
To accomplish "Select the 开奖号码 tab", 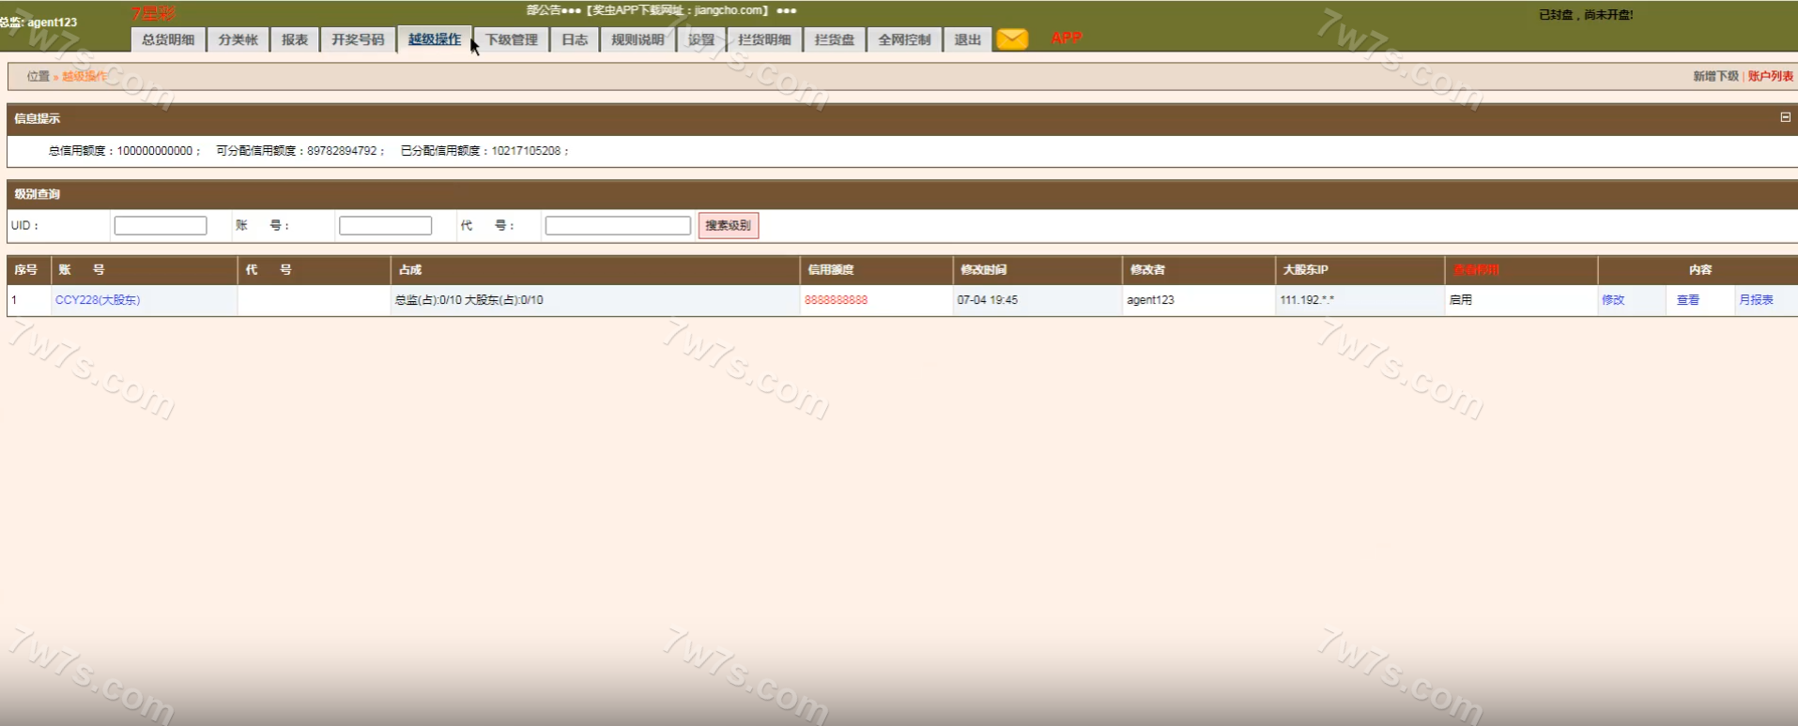I will coord(358,39).
